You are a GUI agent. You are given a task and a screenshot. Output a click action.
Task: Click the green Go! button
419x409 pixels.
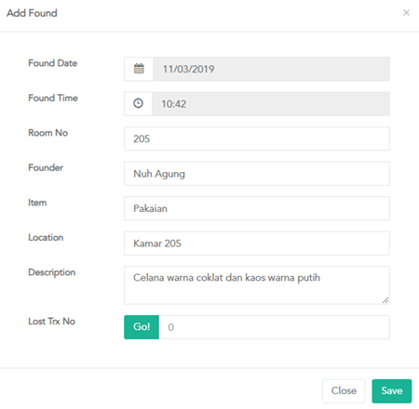(142, 327)
